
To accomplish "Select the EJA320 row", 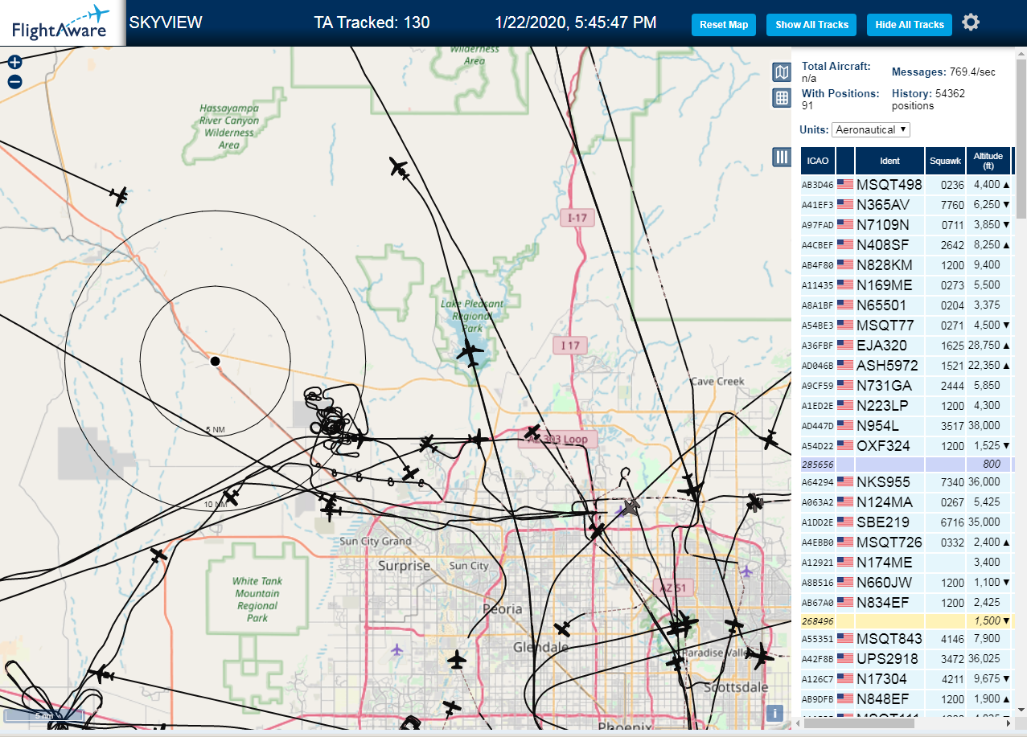I will coord(906,345).
